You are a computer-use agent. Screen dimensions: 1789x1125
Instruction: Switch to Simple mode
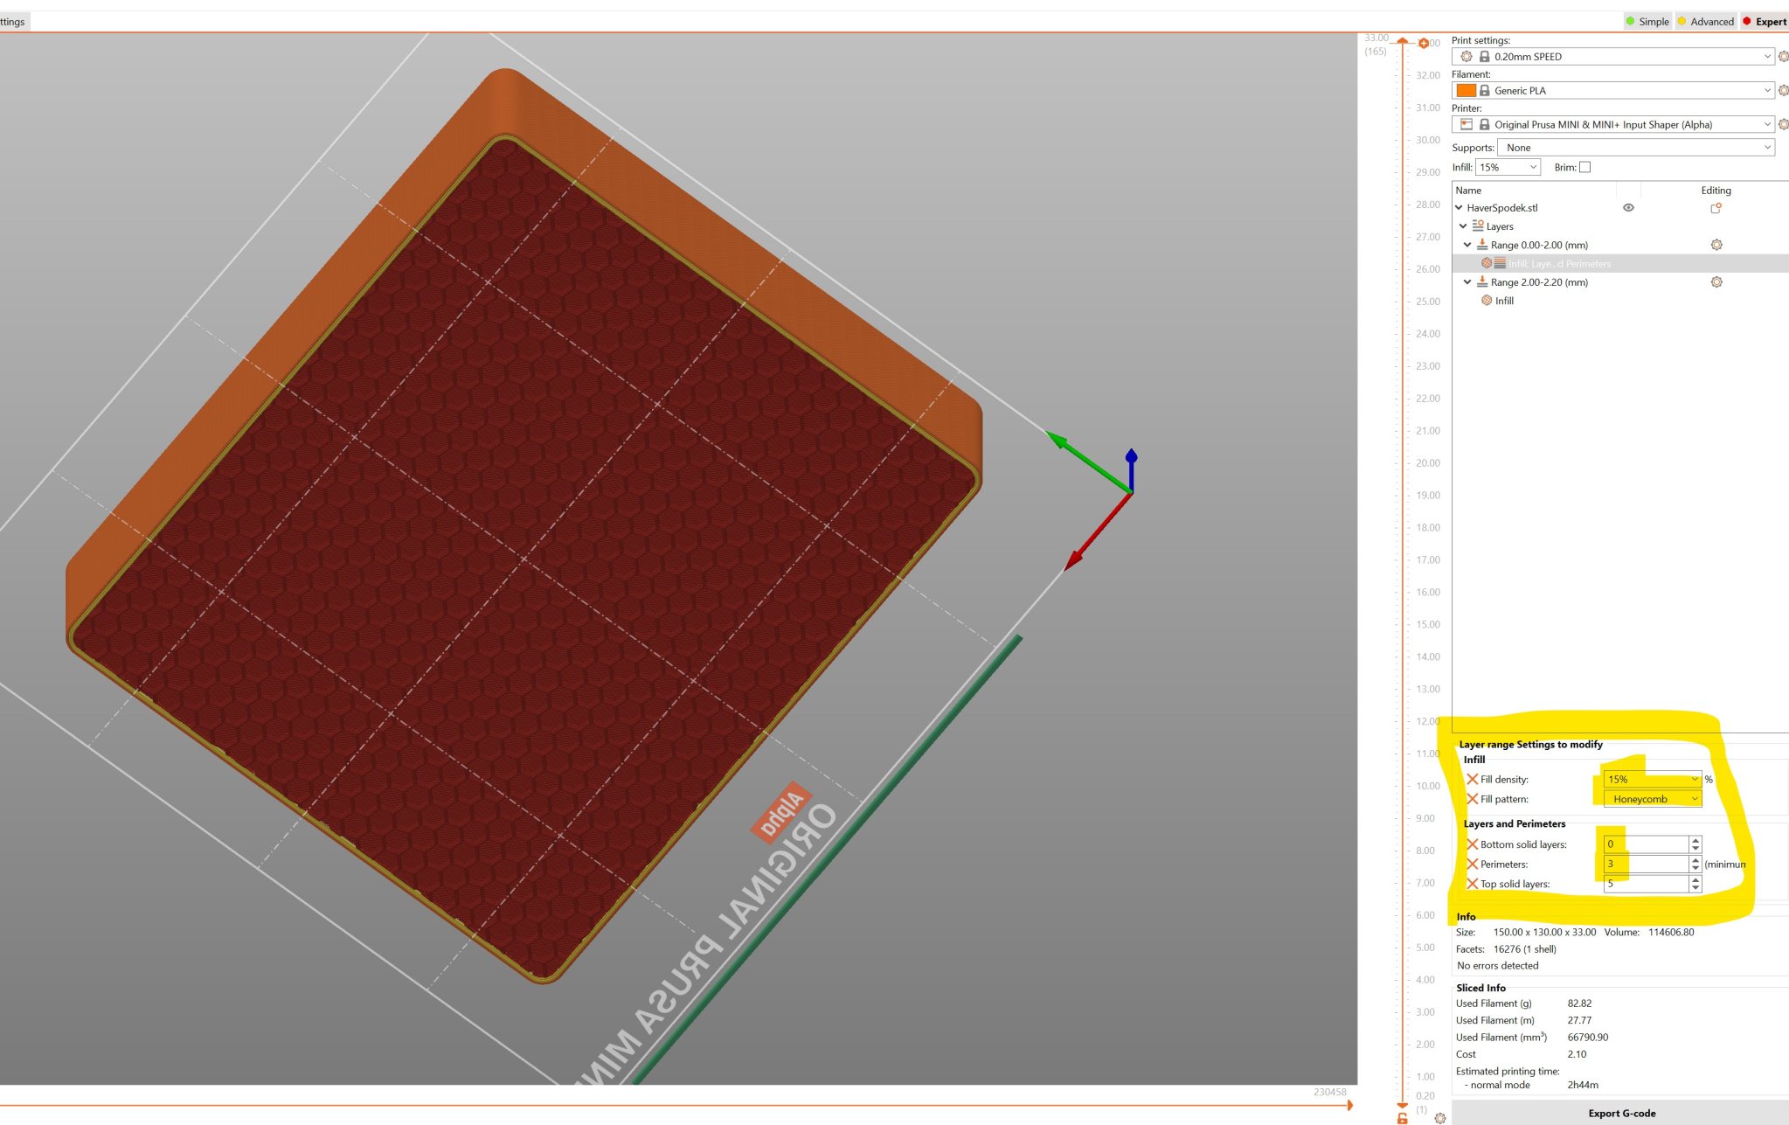pyautogui.click(x=1647, y=22)
